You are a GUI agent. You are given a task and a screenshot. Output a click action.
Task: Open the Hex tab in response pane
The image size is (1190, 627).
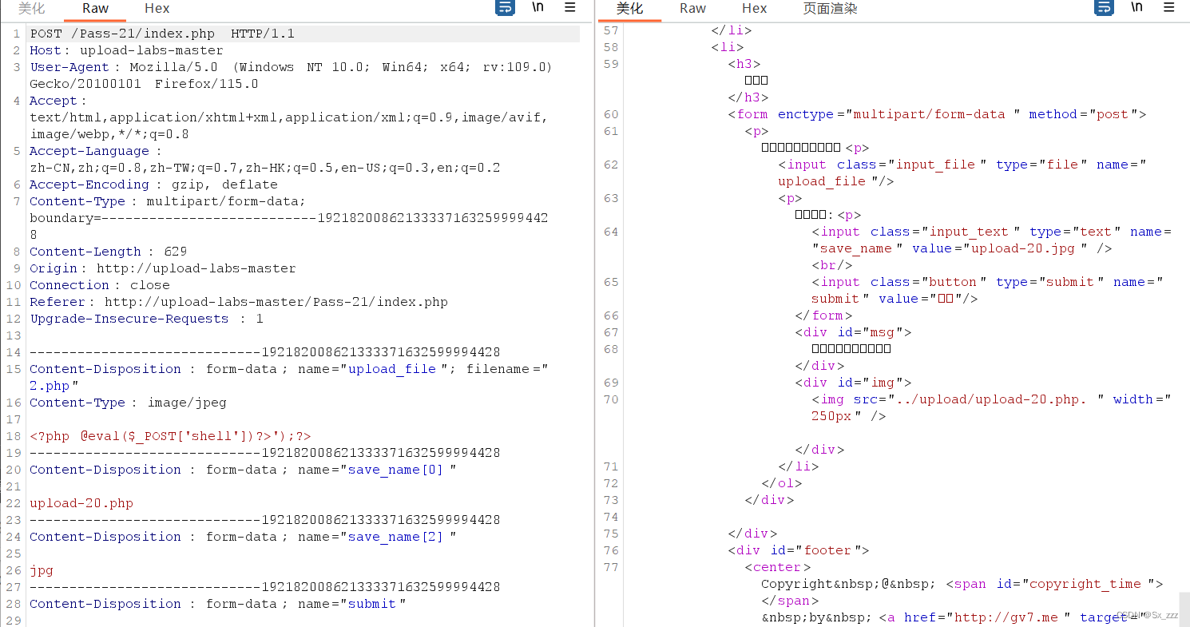click(754, 8)
